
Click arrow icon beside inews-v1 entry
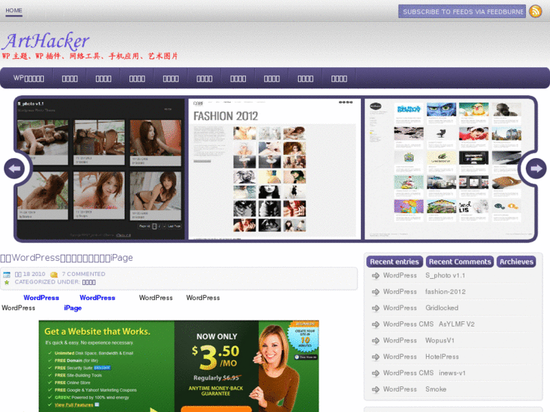pyautogui.click(x=375, y=373)
